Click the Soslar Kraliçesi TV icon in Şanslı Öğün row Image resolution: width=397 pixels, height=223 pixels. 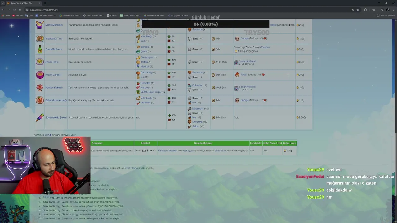pos(236,63)
